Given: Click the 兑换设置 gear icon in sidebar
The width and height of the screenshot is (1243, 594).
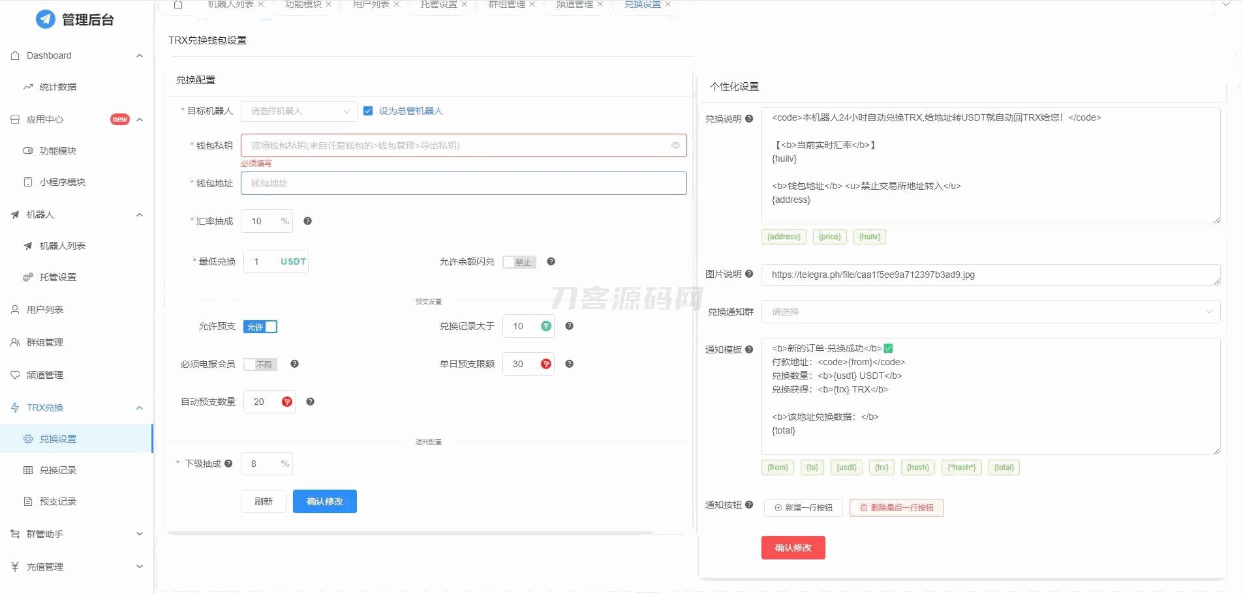Looking at the screenshot, I should pos(28,439).
